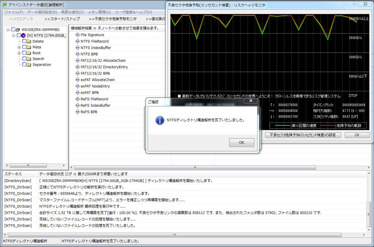Open the ユーザ登録&ヘルプ(H) menu
The height and width of the screenshot is (247, 374).
[x=133, y=12]
